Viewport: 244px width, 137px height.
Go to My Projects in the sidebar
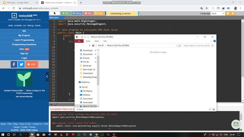[x=24, y=35]
